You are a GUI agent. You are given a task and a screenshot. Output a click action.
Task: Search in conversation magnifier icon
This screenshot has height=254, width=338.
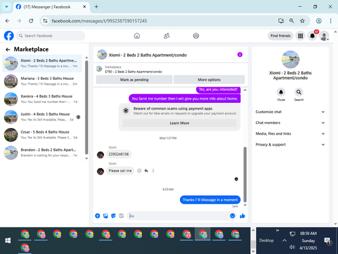[x=299, y=92]
